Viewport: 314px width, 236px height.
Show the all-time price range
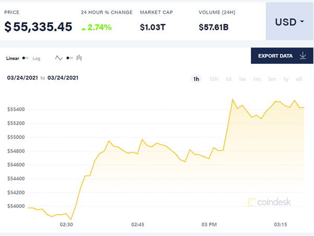click(299, 79)
